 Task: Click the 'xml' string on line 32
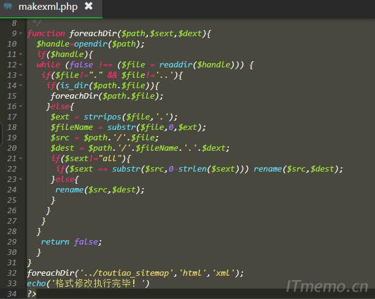[223, 273]
